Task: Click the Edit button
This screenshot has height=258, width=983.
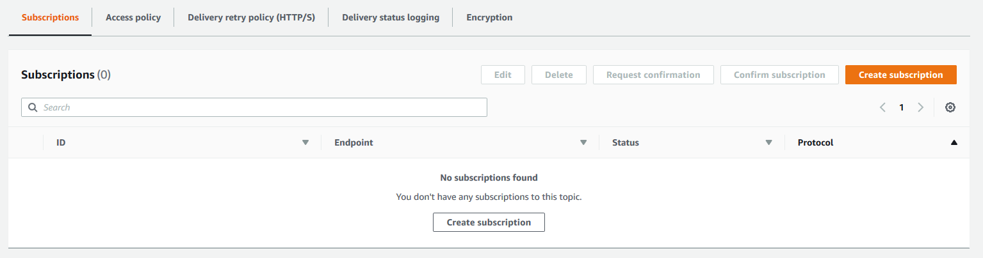Action: click(x=503, y=75)
